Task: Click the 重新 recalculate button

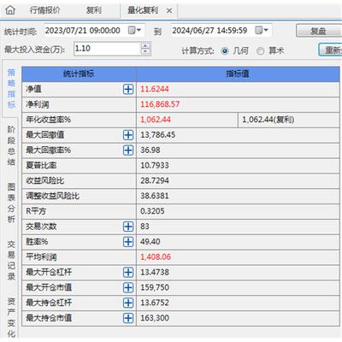Action: pos(330,50)
